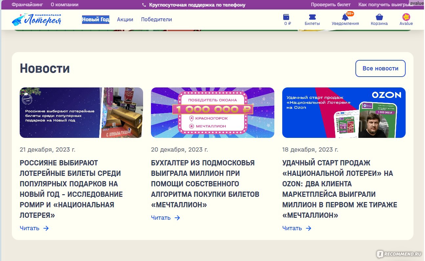425x261 pixels.
Task: Open the Акции menu item
Action: (x=125, y=19)
